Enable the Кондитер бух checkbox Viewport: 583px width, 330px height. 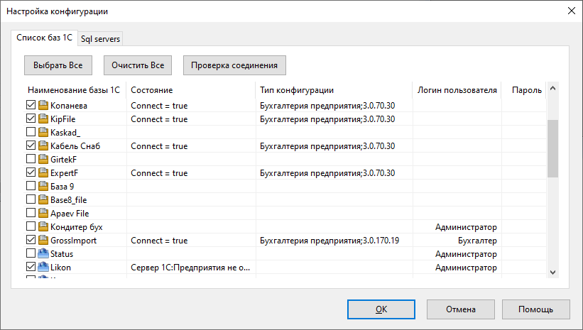31,226
